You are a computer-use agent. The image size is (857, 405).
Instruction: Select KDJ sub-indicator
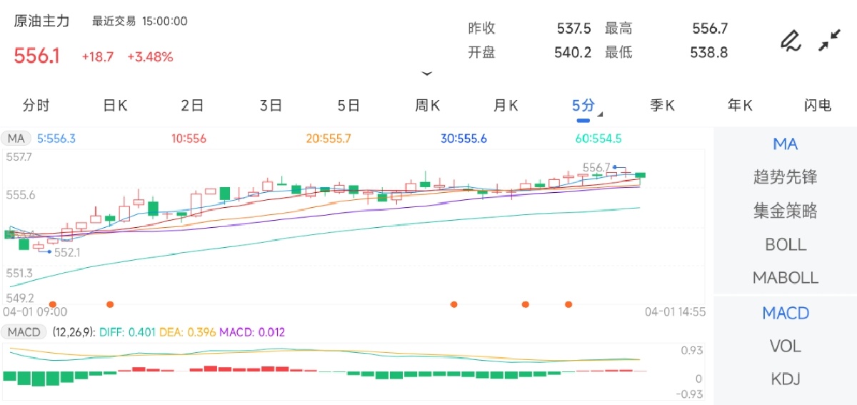785,379
